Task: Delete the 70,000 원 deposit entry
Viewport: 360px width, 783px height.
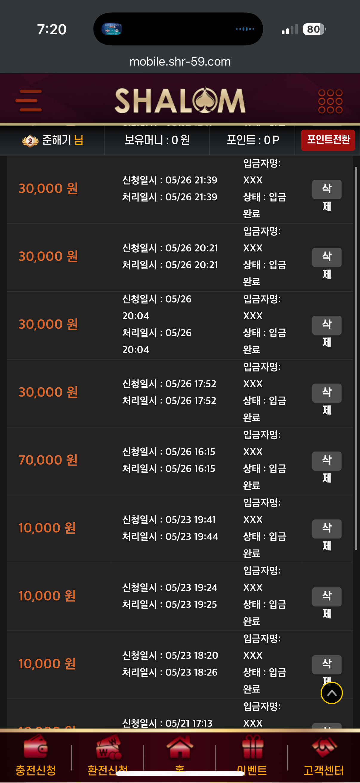Action: [x=327, y=461]
